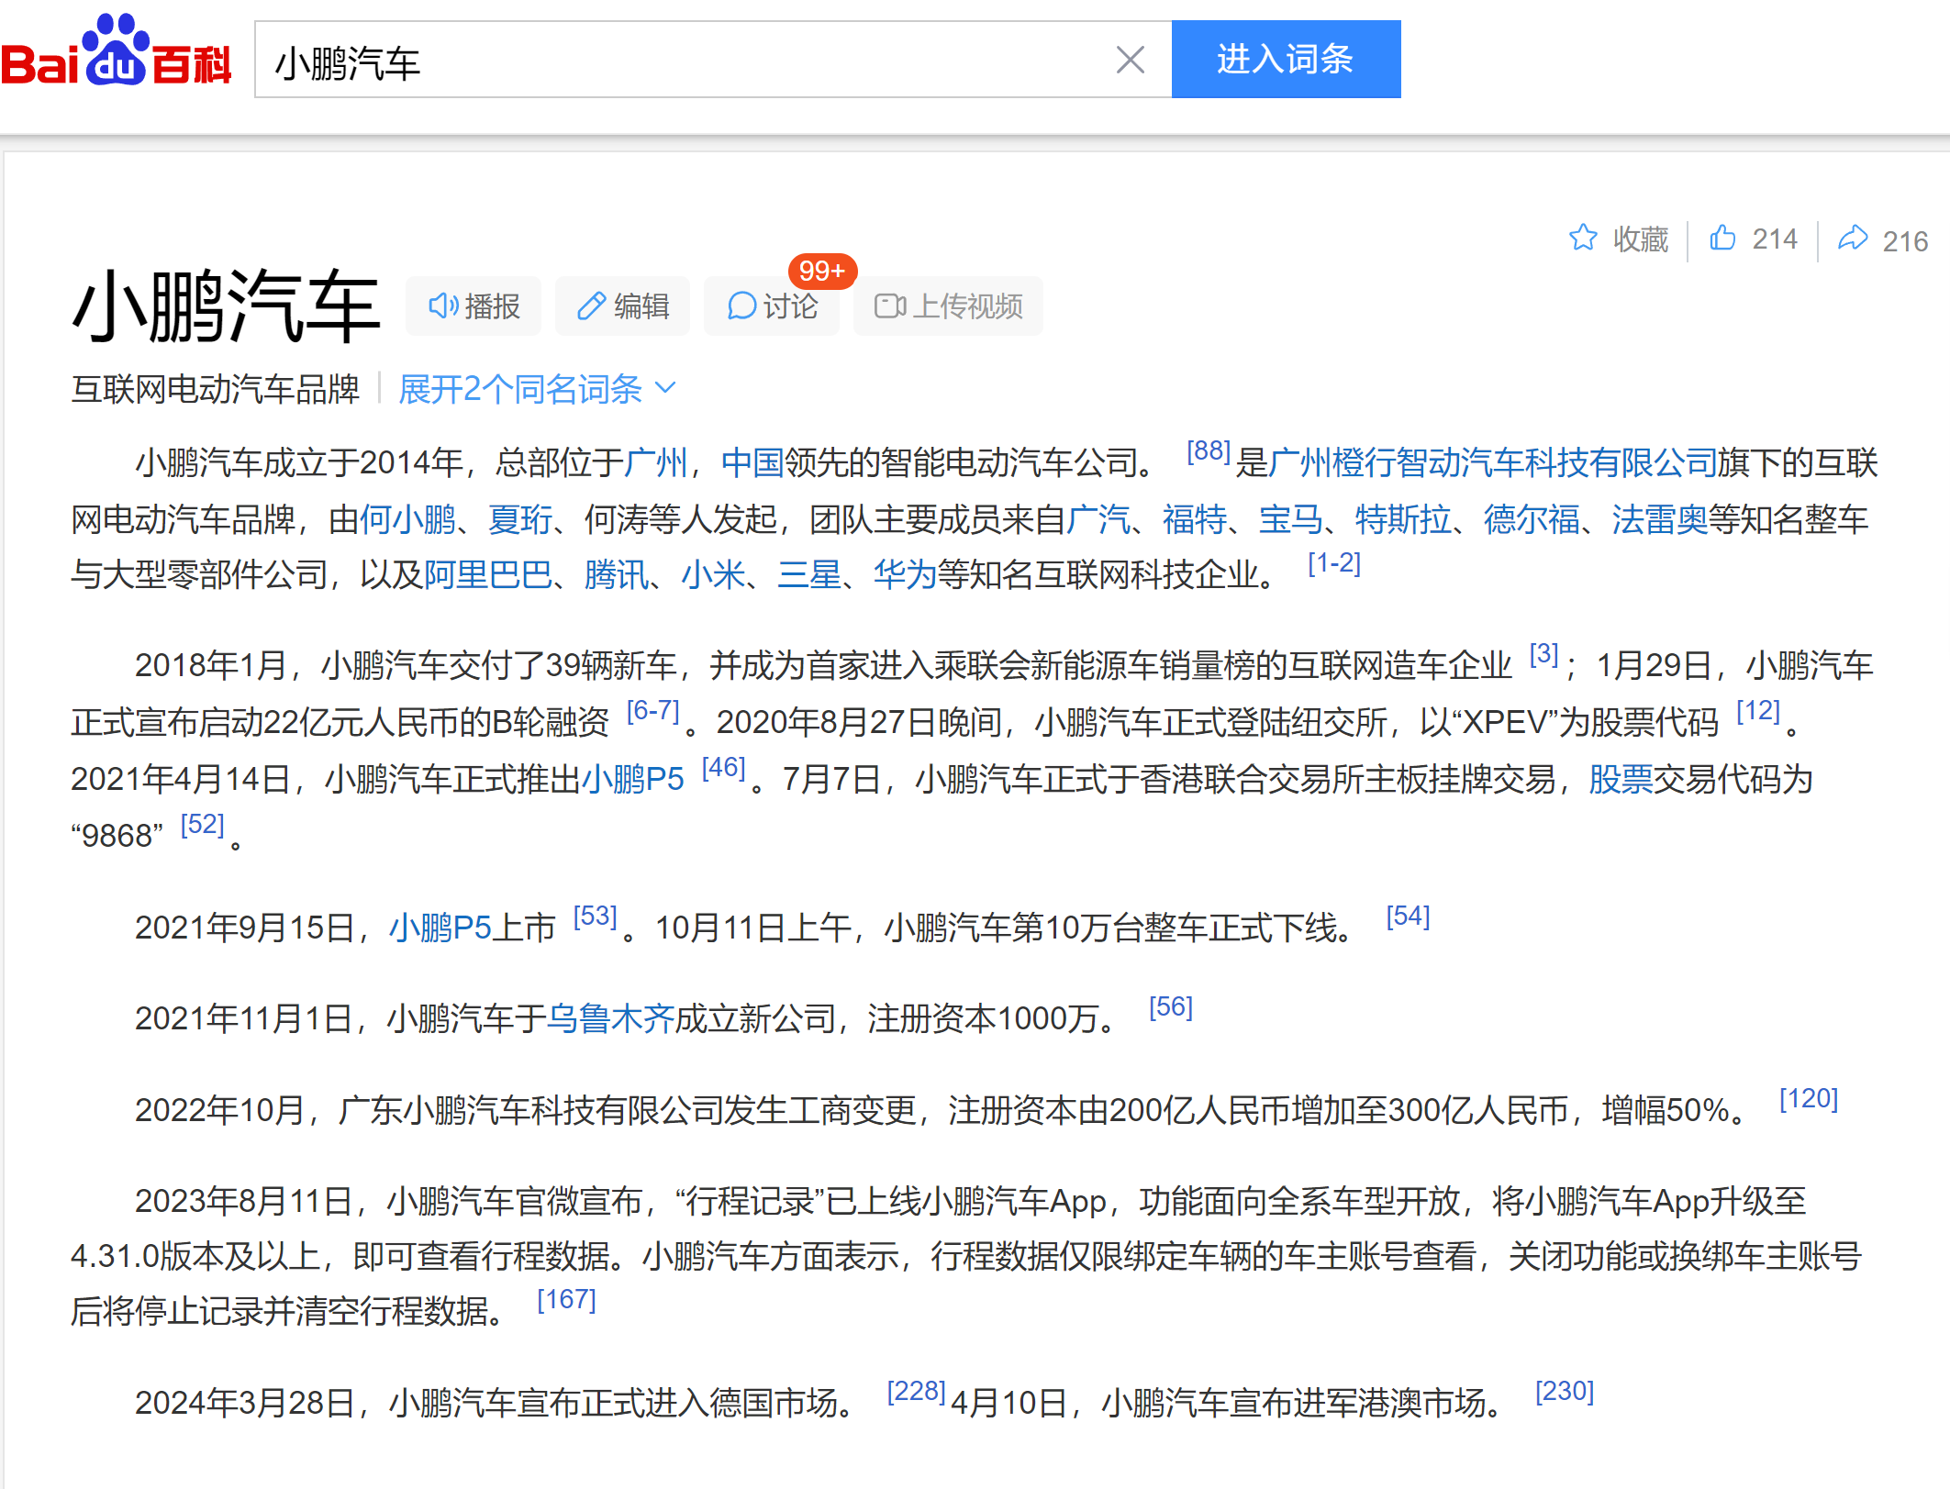Expand 展开2个同名词条 dropdown

pyautogui.click(x=537, y=389)
